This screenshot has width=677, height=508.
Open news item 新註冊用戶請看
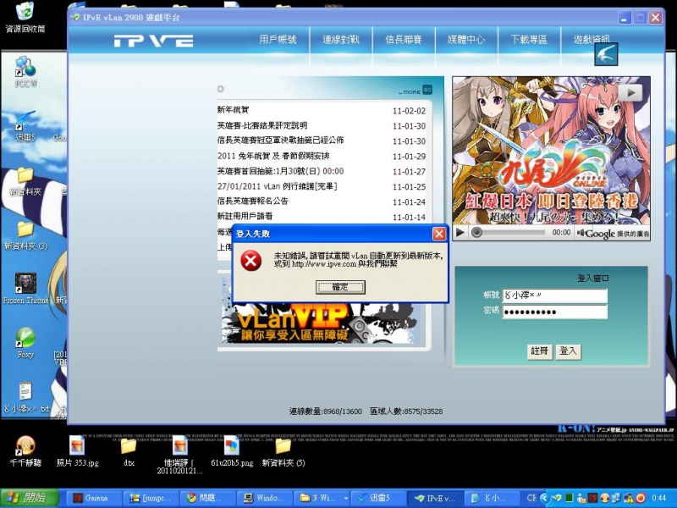(245, 216)
